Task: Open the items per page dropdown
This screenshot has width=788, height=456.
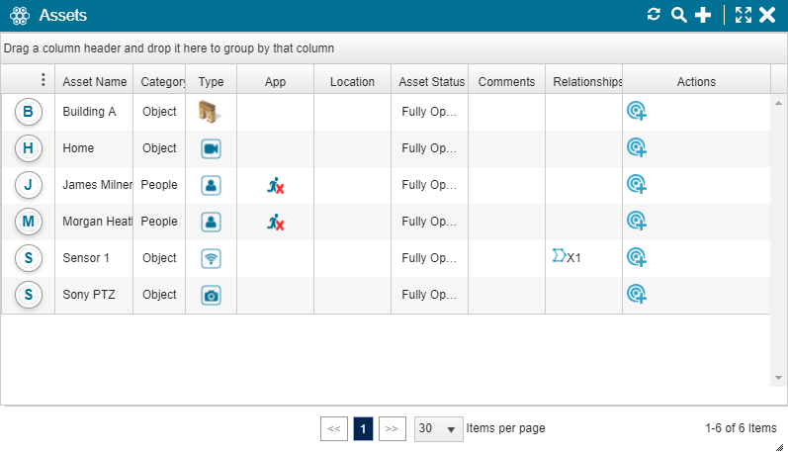Action: [439, 428]
